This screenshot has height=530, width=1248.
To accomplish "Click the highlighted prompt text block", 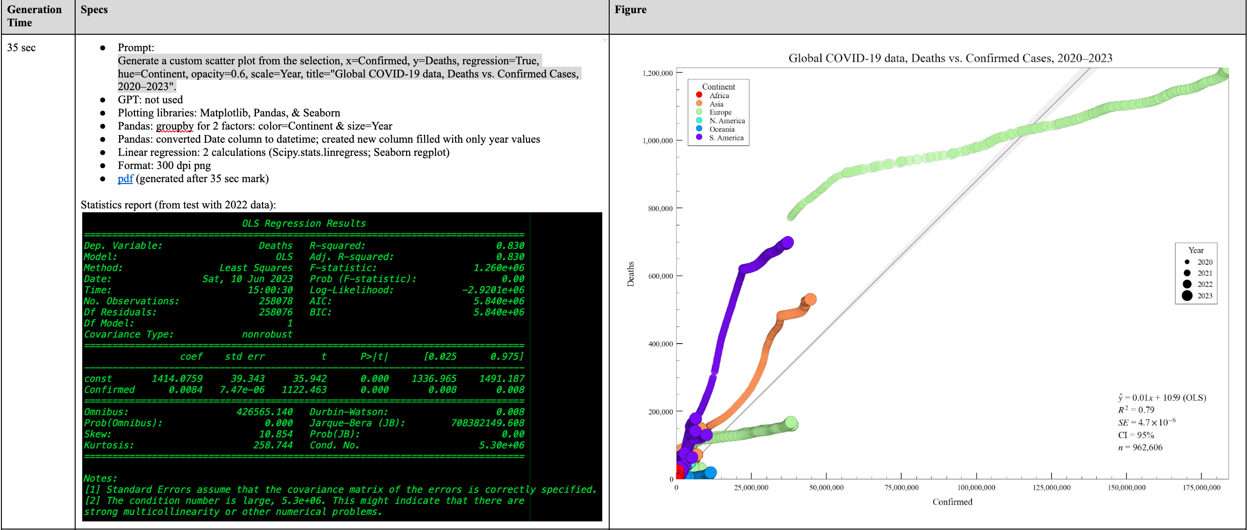I will (348, 74).
